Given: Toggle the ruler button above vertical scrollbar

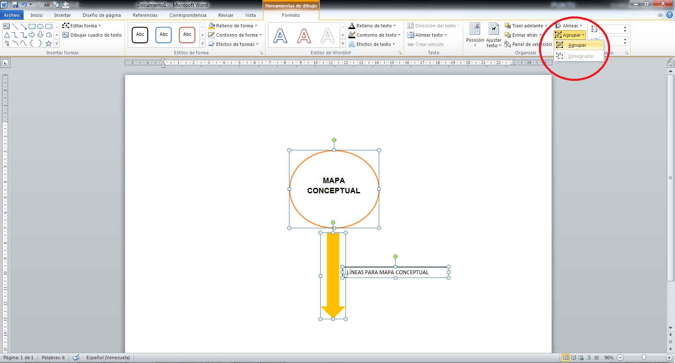Looking at the screenshot, I should click(670, 64).
